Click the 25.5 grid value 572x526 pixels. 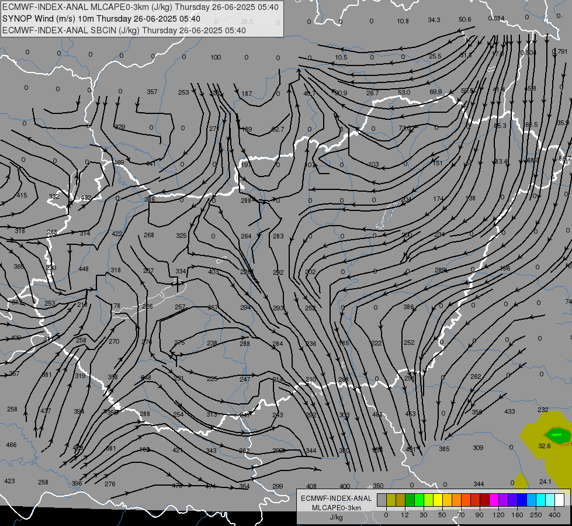[x=435, y=56]
